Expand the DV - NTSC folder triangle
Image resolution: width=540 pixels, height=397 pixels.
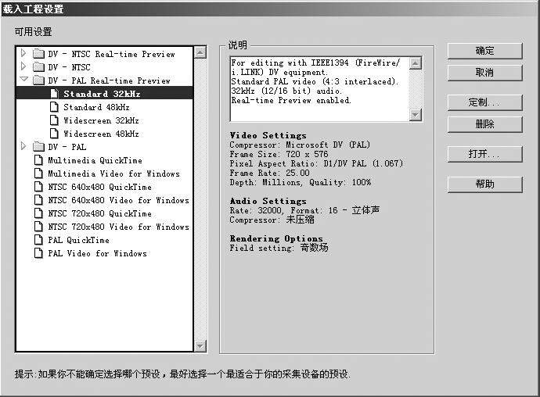coord(23,66)
